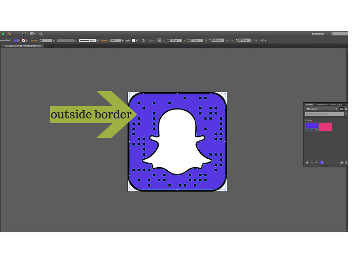
Task: Open the Align options grid icon
Action: point(152,40)
